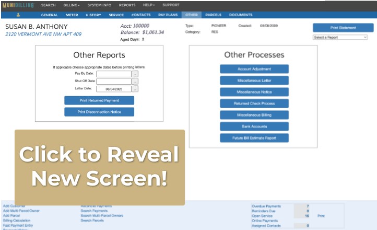Switch to the Documents tab
The width and height of the screenshot is (377, 230).
click(241, 15)
